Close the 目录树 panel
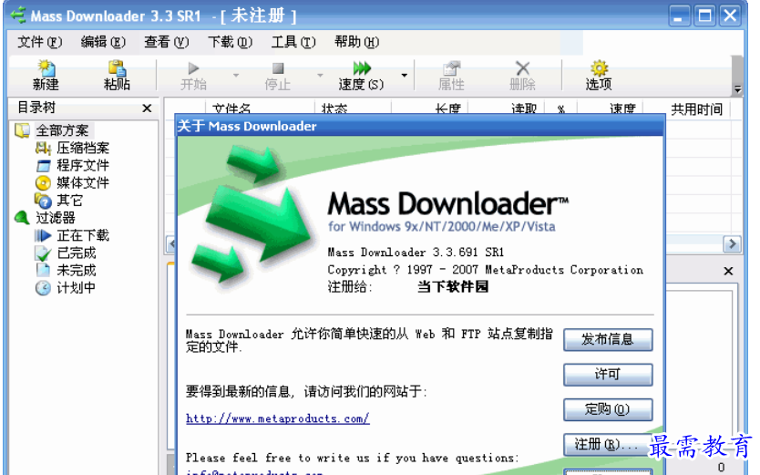760x475 pixels. pyautogui.click(x=147, y=108)
